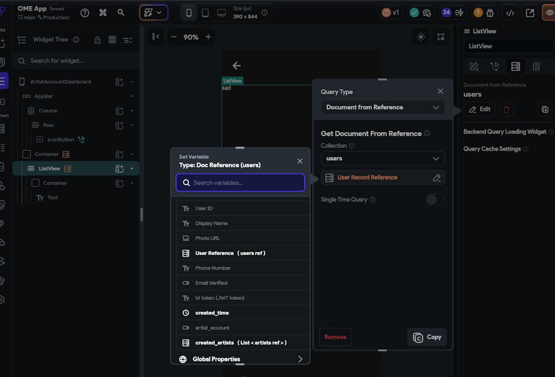Click the Remove button
This screenshot has width=555, height=377.
(x=335, y=337)
